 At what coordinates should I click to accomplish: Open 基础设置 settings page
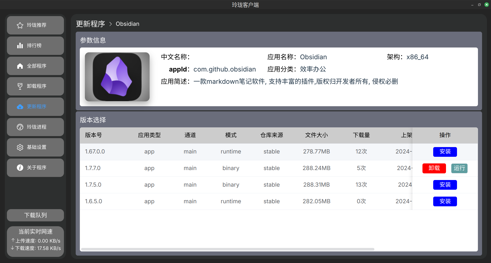point(35,147)
